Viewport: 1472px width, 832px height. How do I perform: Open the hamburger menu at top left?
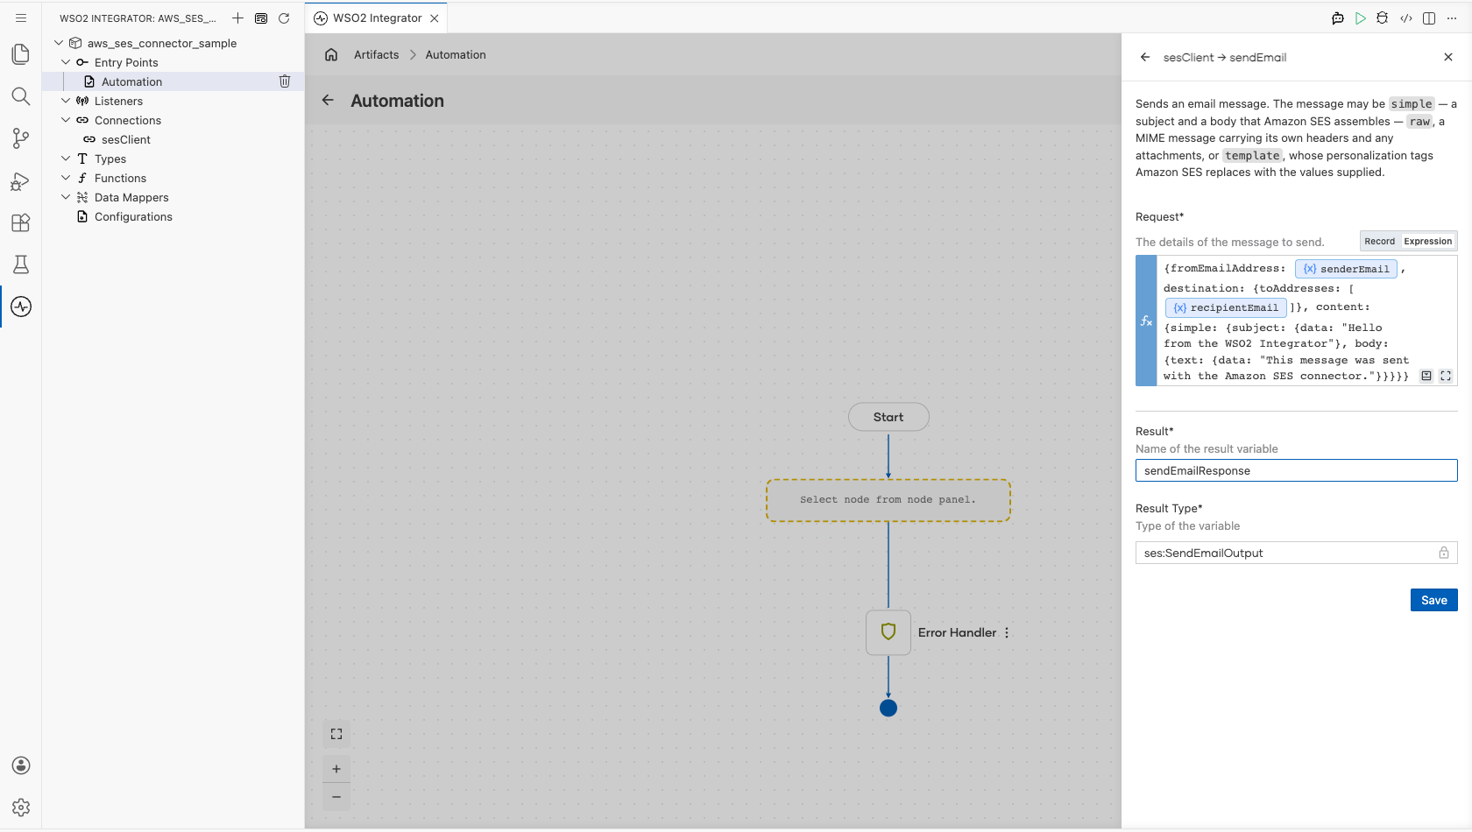(21, 18)
